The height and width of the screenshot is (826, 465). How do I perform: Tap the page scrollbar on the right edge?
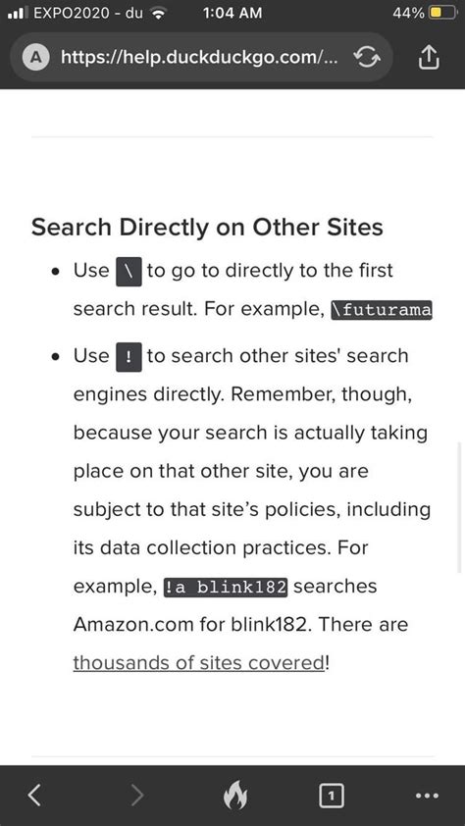pos(460,508)
